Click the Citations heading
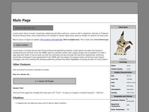The width and height of the screenshot is (149, 112). pos(18,98)
